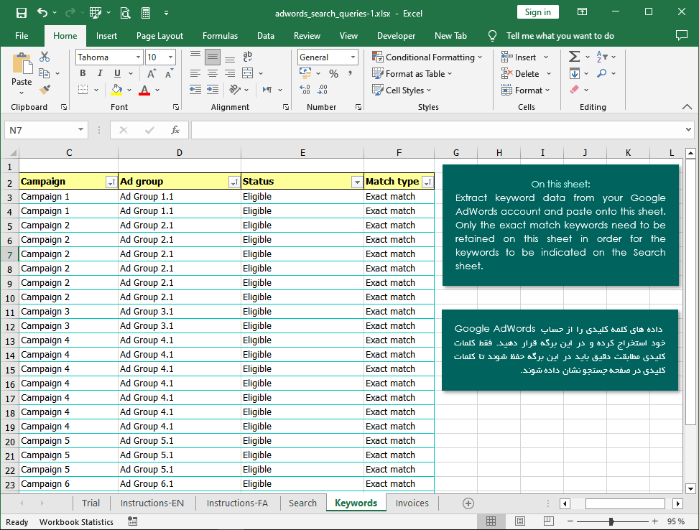Viewport: 699px width, 530px height.
Task: Toggle bold formatting
Action: 83,73
